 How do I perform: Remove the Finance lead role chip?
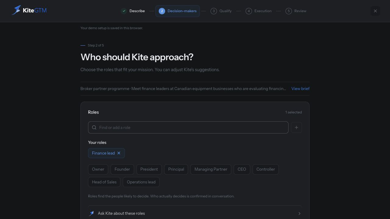[119, 153]
